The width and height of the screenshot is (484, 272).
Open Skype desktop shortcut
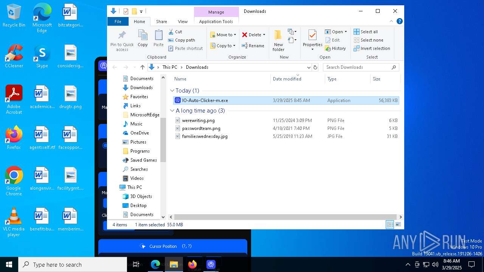[x=42, y=56]
